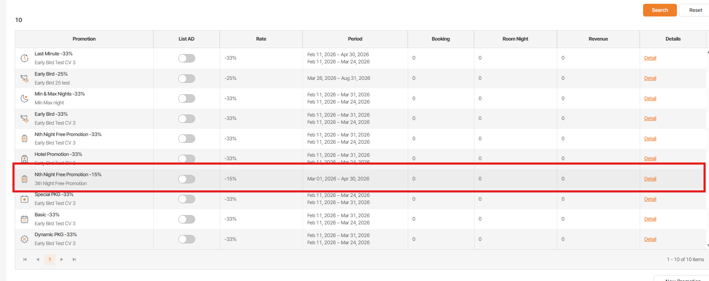The height and width of the screenshot is (281, 709).
Task: Click the Special PKG star icon
Action: pyautogui.click(x=25, y=199)
